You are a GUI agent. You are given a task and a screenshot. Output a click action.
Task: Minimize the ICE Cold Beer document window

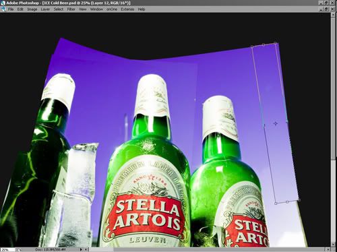click(x=321, y=9)
